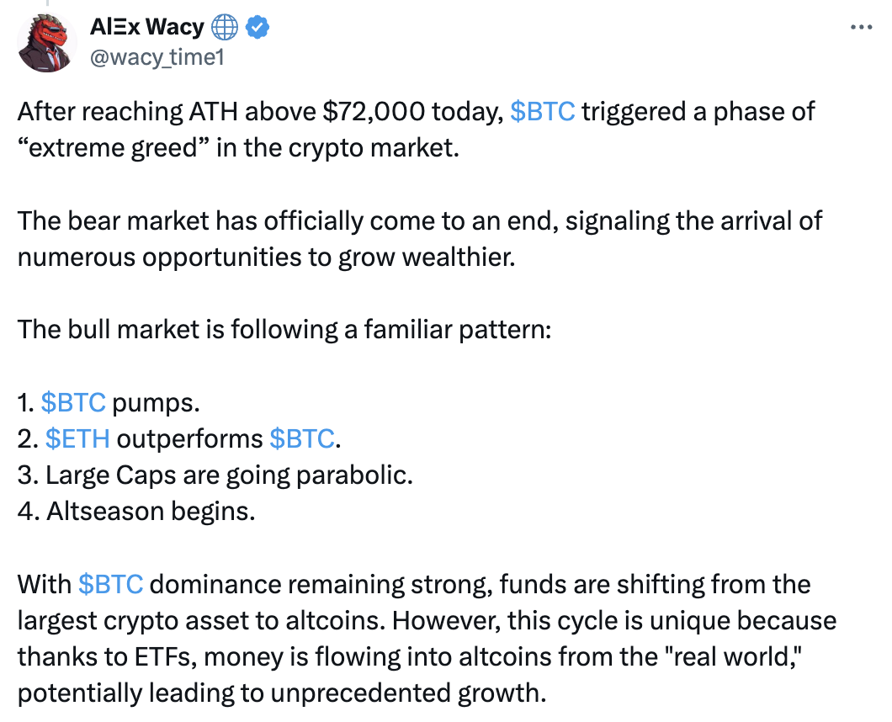Screen dimensions: 892x722
Task: Click the $BTC cashtag before "dominance"
Action: click(110, 584)
